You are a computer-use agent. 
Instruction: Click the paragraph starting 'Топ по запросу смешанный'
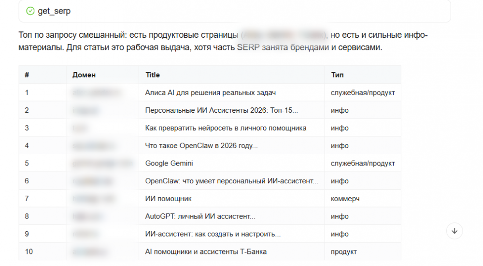223,41
